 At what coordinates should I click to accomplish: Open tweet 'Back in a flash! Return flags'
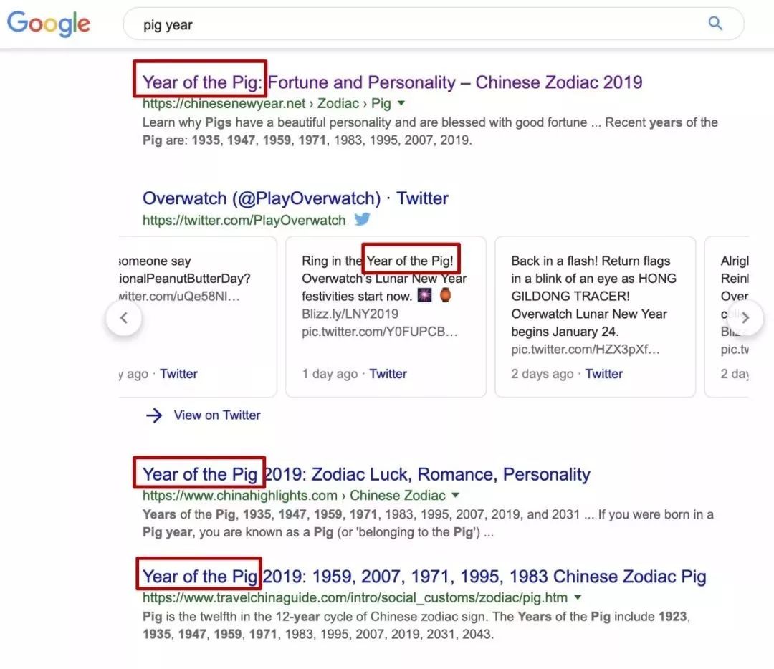coord(596,317)
